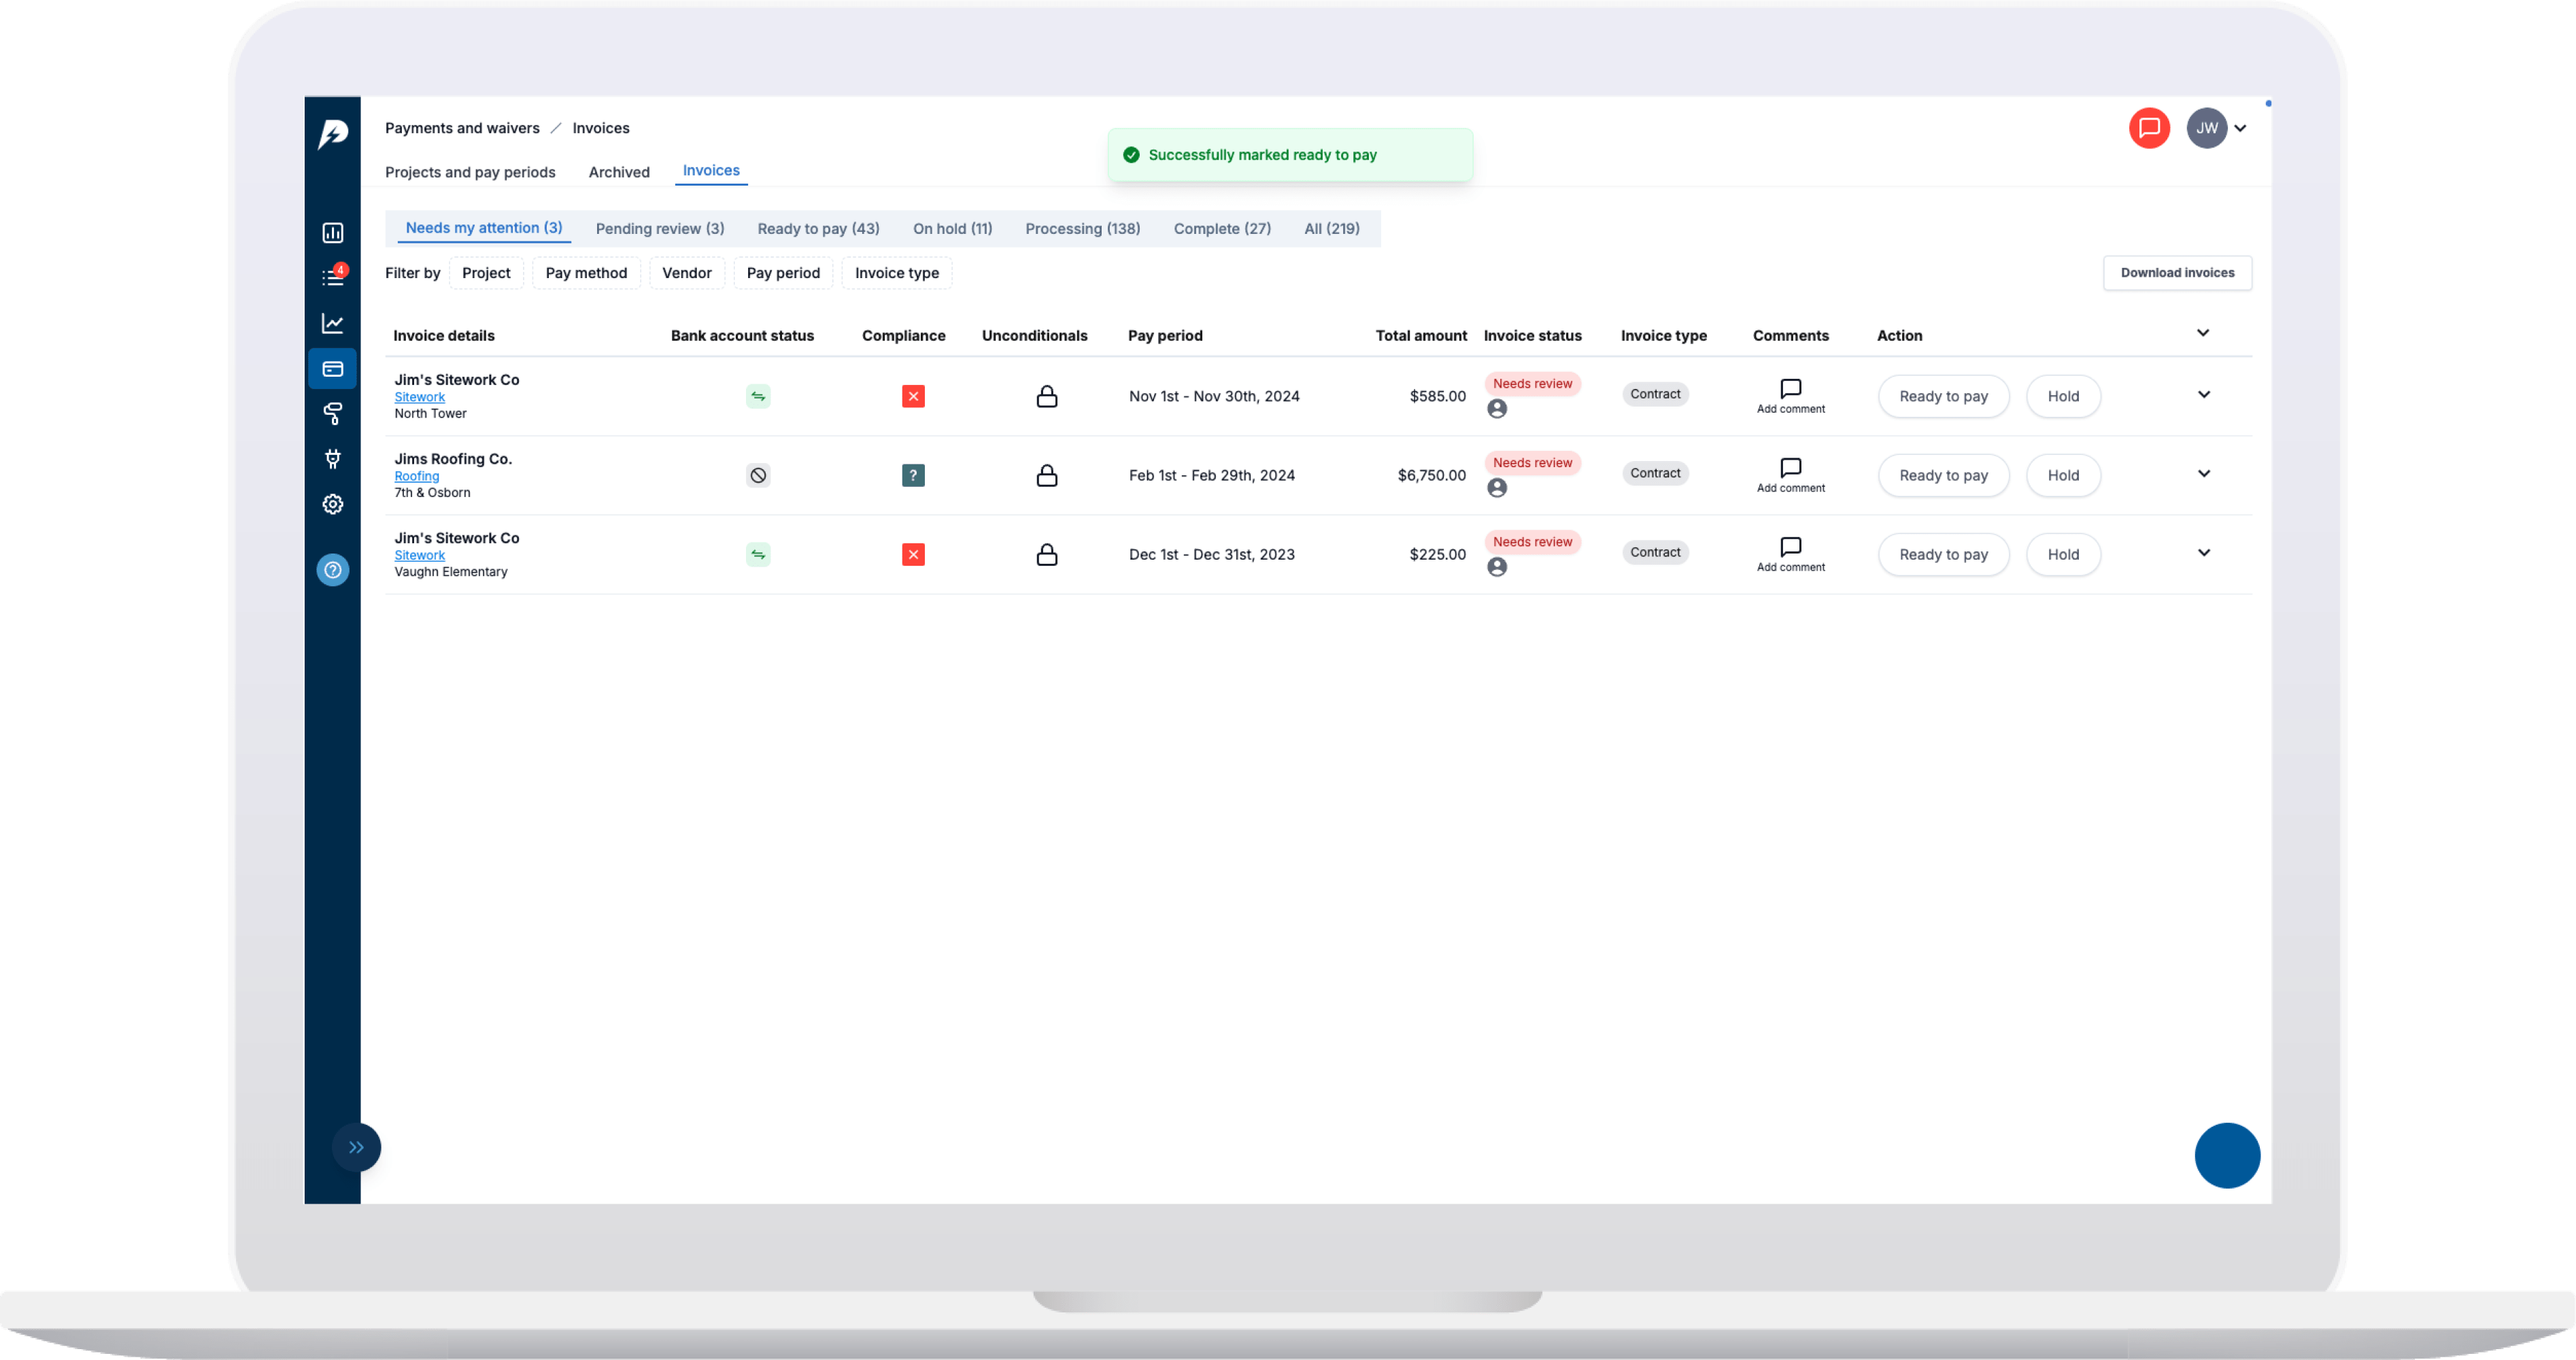This screenshot has width=2576, height=1360.
Task: Open the line graph analytics sidebar icon
Action: tap(333, 323)
